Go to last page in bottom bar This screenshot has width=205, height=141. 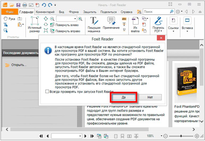point(92,136)
